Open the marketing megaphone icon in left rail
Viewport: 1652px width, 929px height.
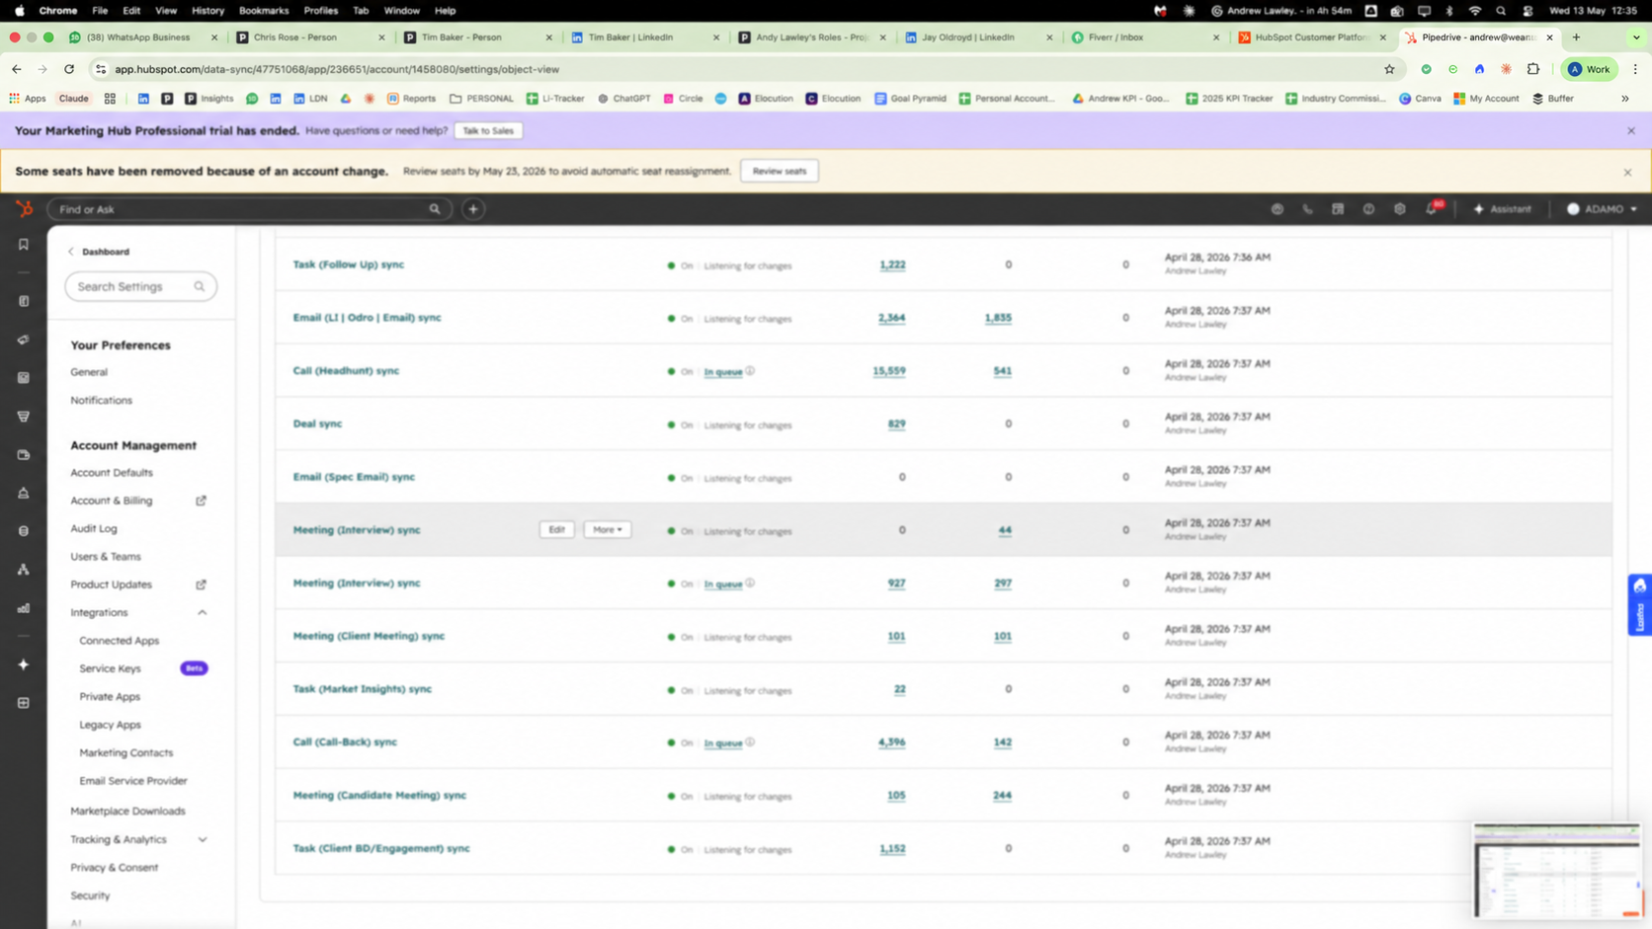tap(24, 340)
